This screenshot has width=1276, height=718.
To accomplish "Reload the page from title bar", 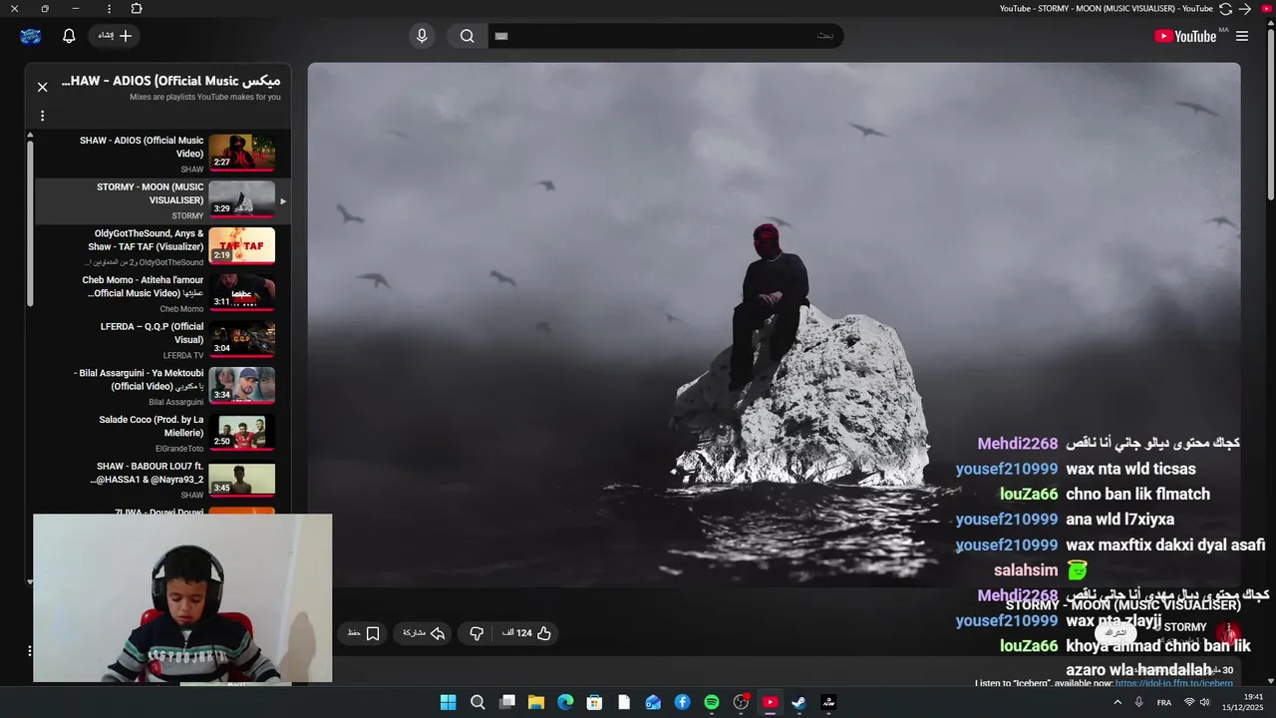I will pos(1225,9).
